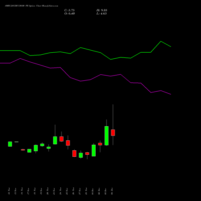Click the peak of the green indicator line

(161, 41)
